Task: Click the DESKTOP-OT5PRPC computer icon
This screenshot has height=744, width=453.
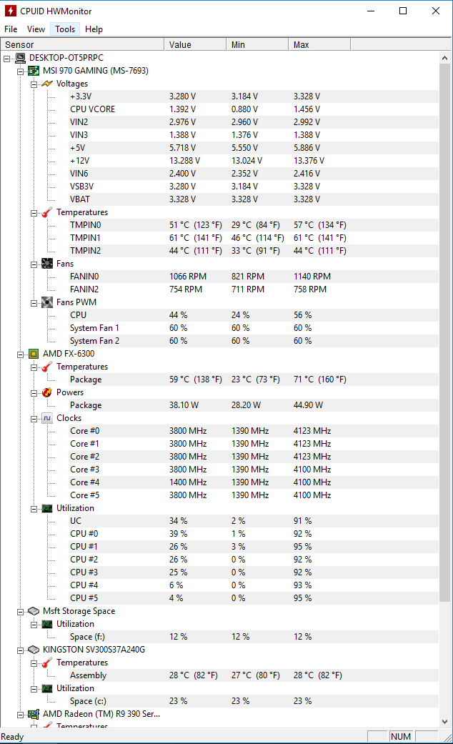Action: (21, 58)
